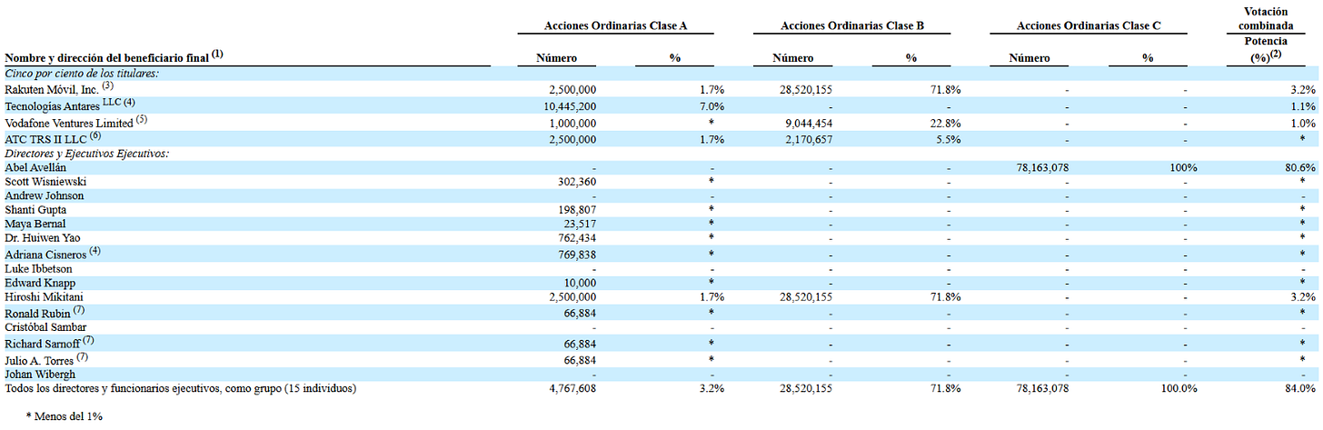Select the 'Cinco por ciento de los titulares:' heading
1323x430 pixels.
click(x=82, y=74)
